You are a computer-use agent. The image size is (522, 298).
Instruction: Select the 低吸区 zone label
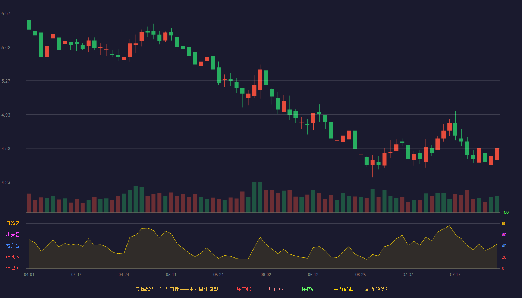click(13, 268)
